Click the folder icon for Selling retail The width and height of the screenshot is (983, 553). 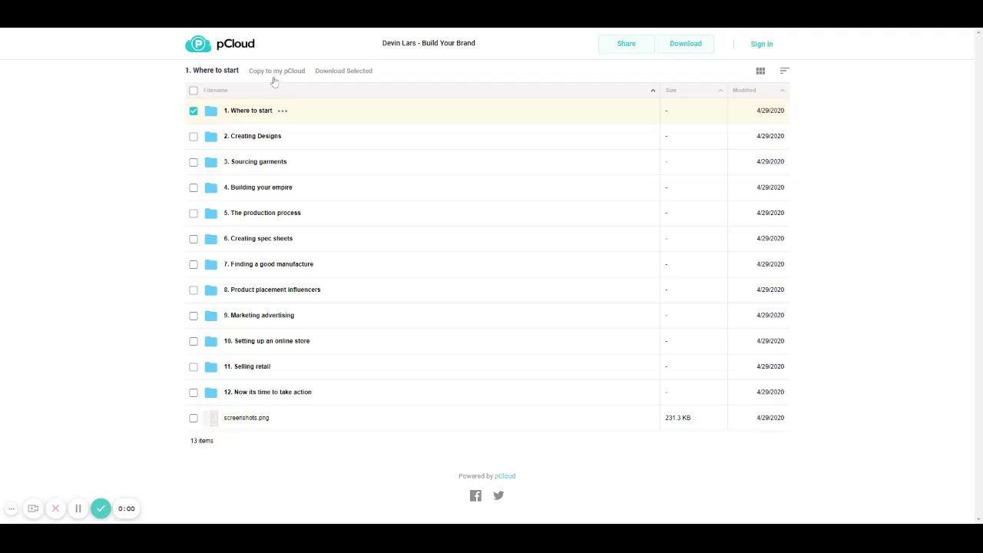pos(210,366)
